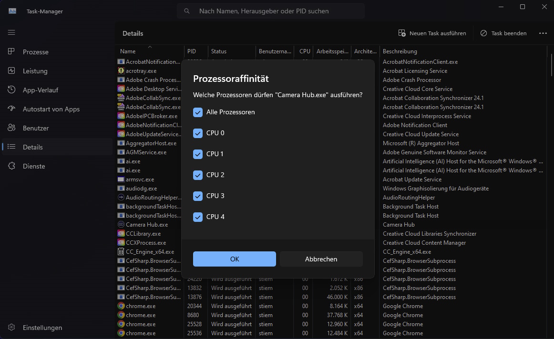The width and height of the screenshot is (554, 339).
Task: Click the audiodg.exe process icon
Action: click(121, 189)
